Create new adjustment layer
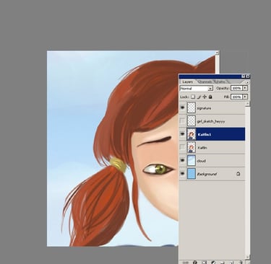The width and height of the screenshot is (271, 264). click(213, 263)
